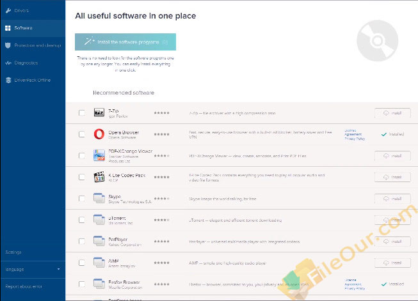418x301 pixels.
Task: Open Opera Browser License Agreement link
Action: coord(353,132)
